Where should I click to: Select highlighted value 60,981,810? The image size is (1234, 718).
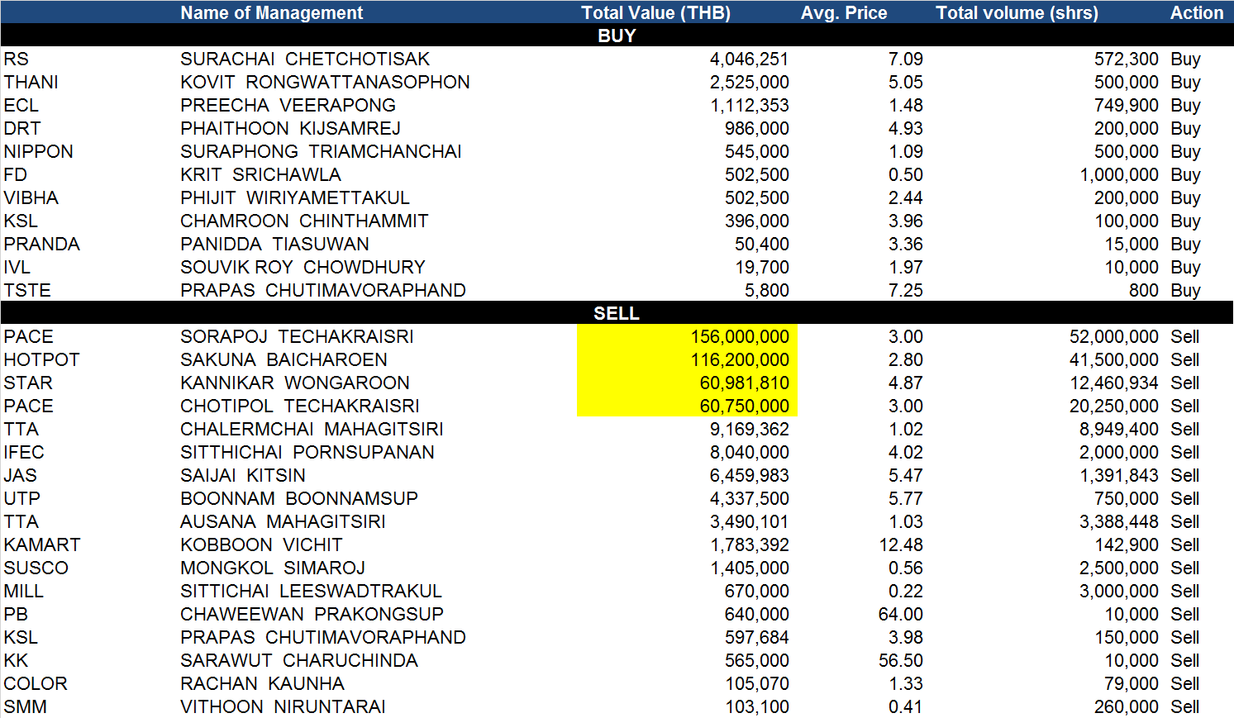[744, 383]
